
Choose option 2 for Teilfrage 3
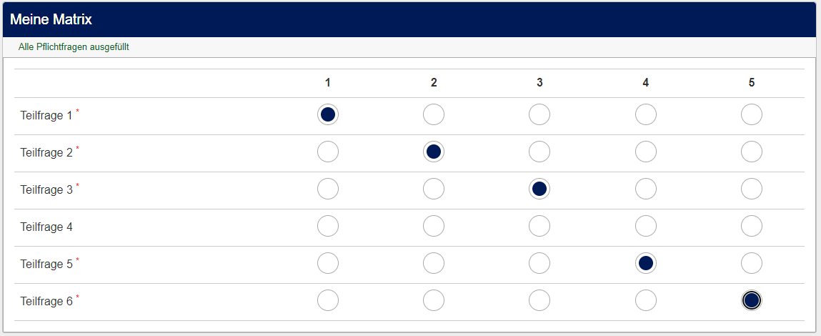click(x=434, y=189)
